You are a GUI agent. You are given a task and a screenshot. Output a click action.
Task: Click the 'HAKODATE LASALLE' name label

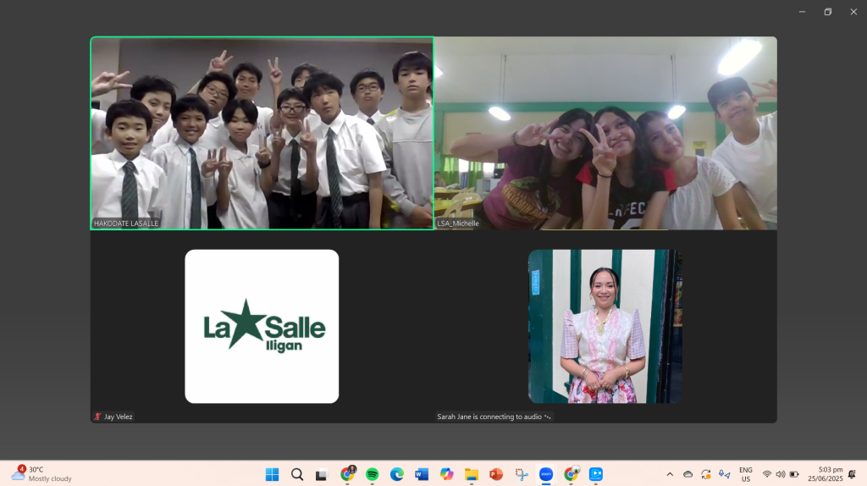pyautogui.click(x=126, y=224)
